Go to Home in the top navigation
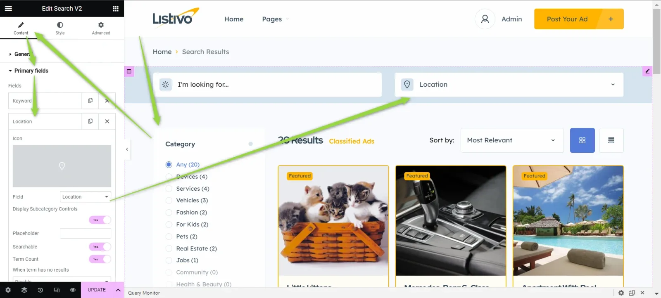Screen dimensions: 661x298 234,19
